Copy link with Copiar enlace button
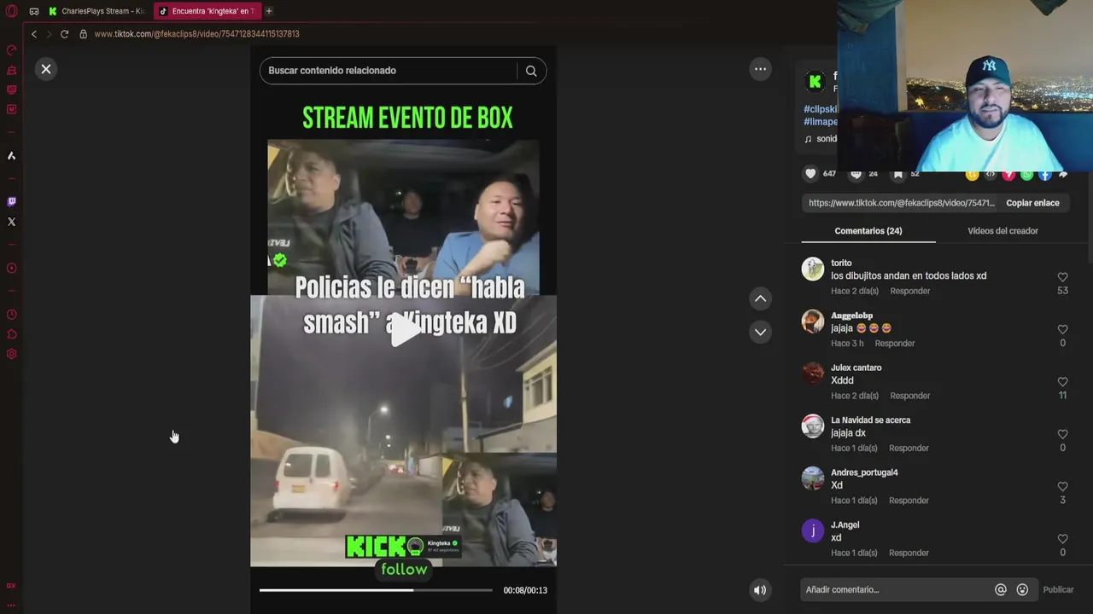1093x614 pixels. pos(1032,203)
